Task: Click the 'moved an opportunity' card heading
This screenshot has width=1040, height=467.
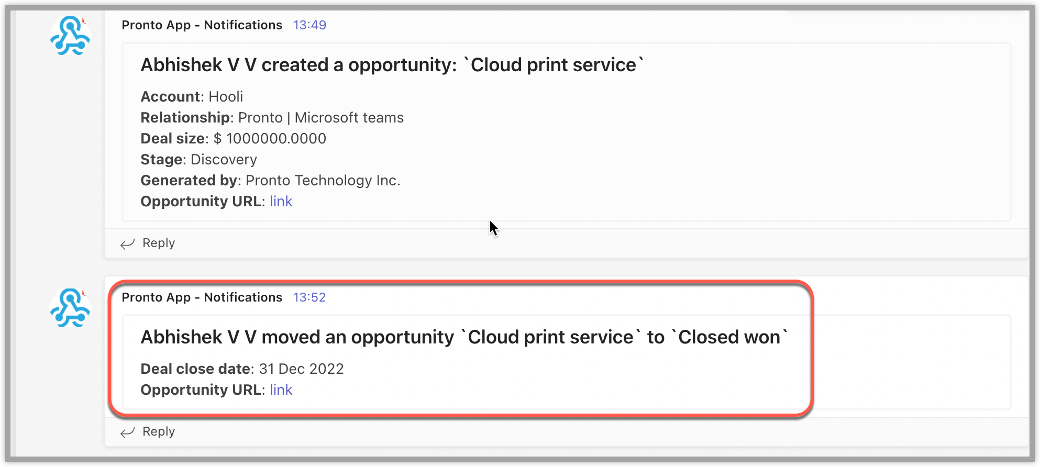Action: [464, 337]
